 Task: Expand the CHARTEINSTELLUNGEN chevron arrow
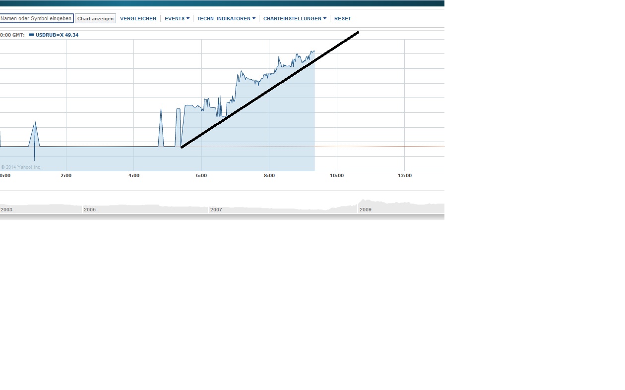pos(325,18)
